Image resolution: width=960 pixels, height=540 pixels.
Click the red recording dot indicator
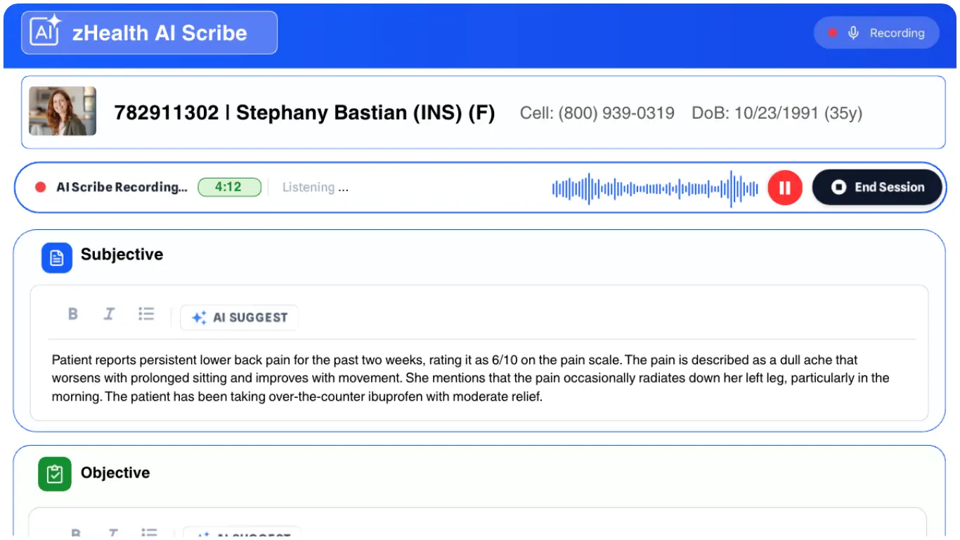click(41, 187)
